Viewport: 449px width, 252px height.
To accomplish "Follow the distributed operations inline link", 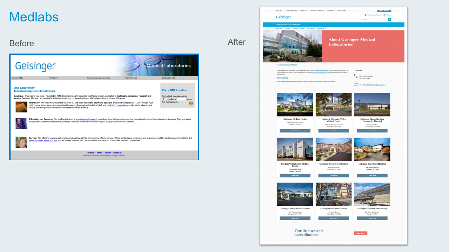I will coord(320,72).
